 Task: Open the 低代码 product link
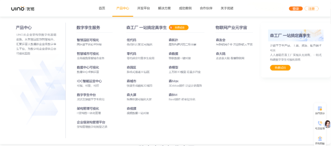click(131, 40)
